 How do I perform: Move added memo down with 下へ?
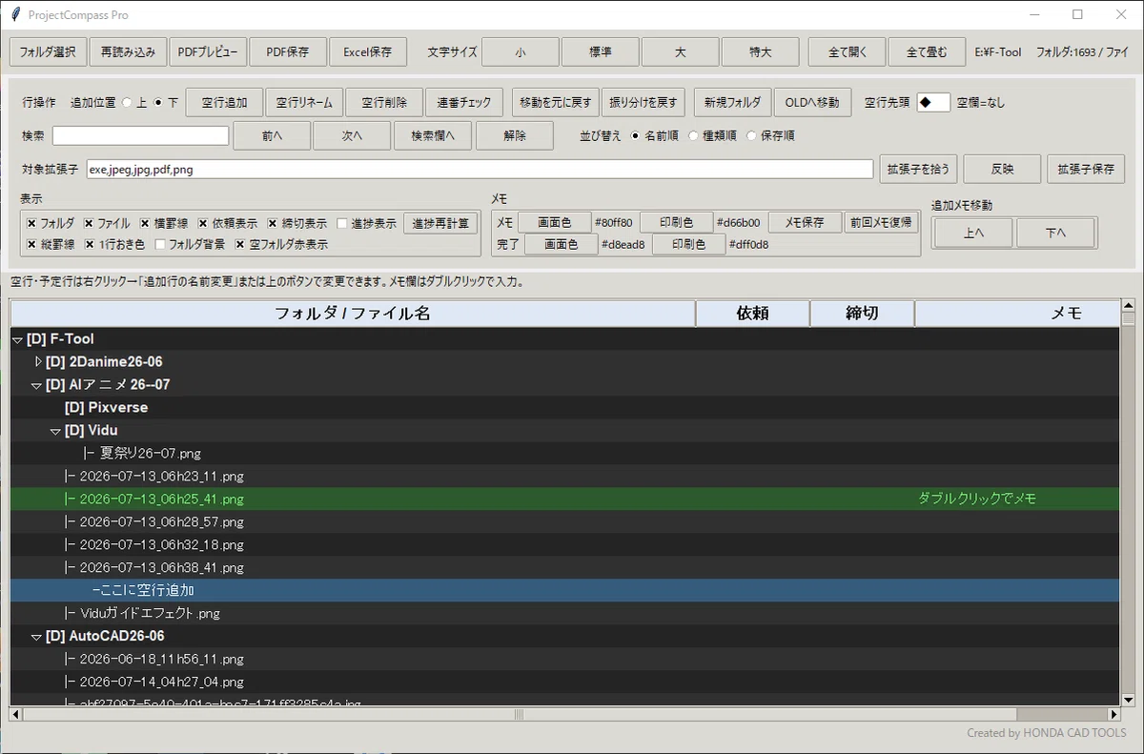pos(1056,233)
